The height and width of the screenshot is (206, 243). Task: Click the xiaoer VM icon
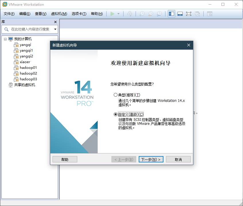pos(16,62)
